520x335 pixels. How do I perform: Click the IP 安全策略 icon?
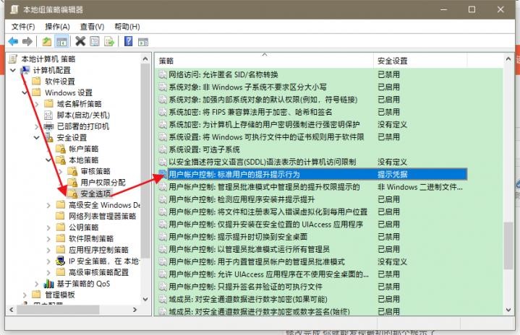[x=60, y=261]
